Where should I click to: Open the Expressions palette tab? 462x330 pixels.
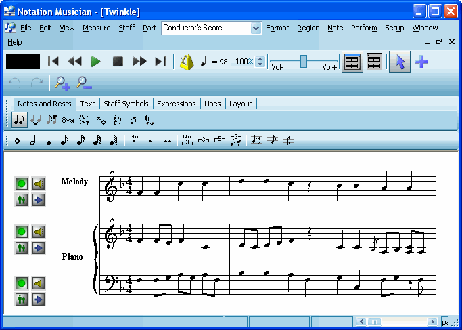point(176,104)
